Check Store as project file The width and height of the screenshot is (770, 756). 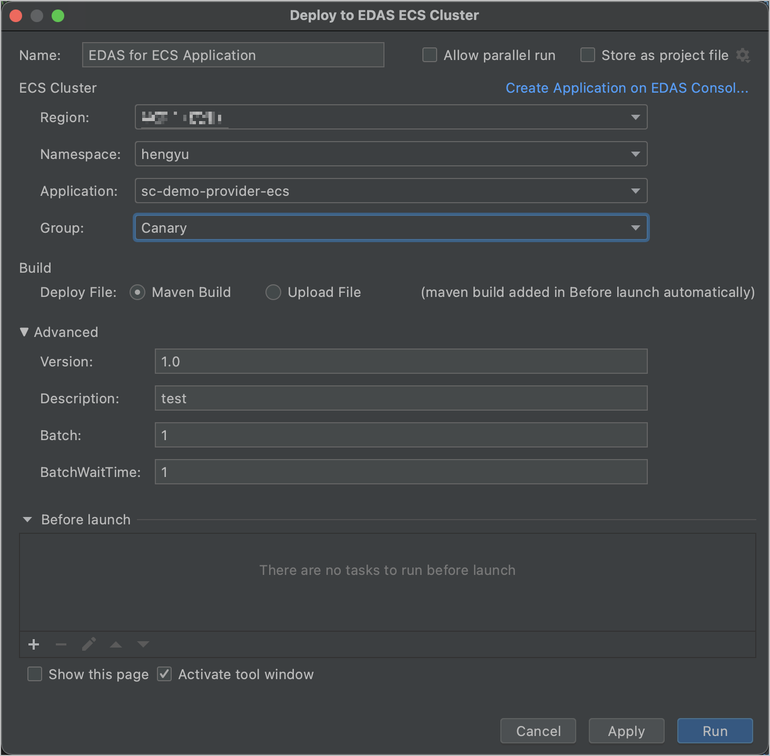588,55
